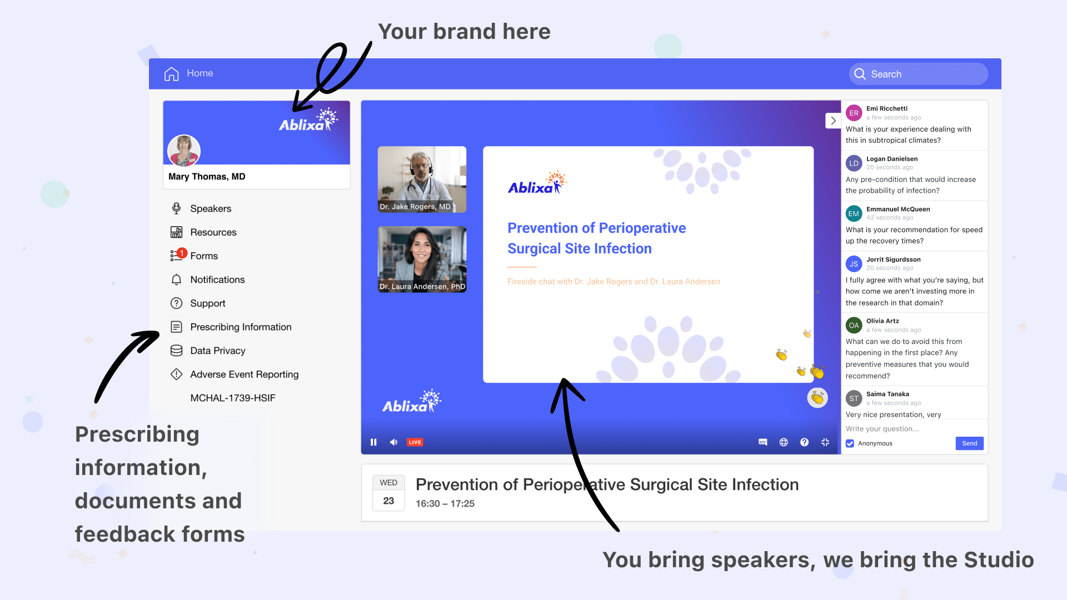Open the language globe icon
This screenshot has height=600, width=1067.
coord(784,442)
